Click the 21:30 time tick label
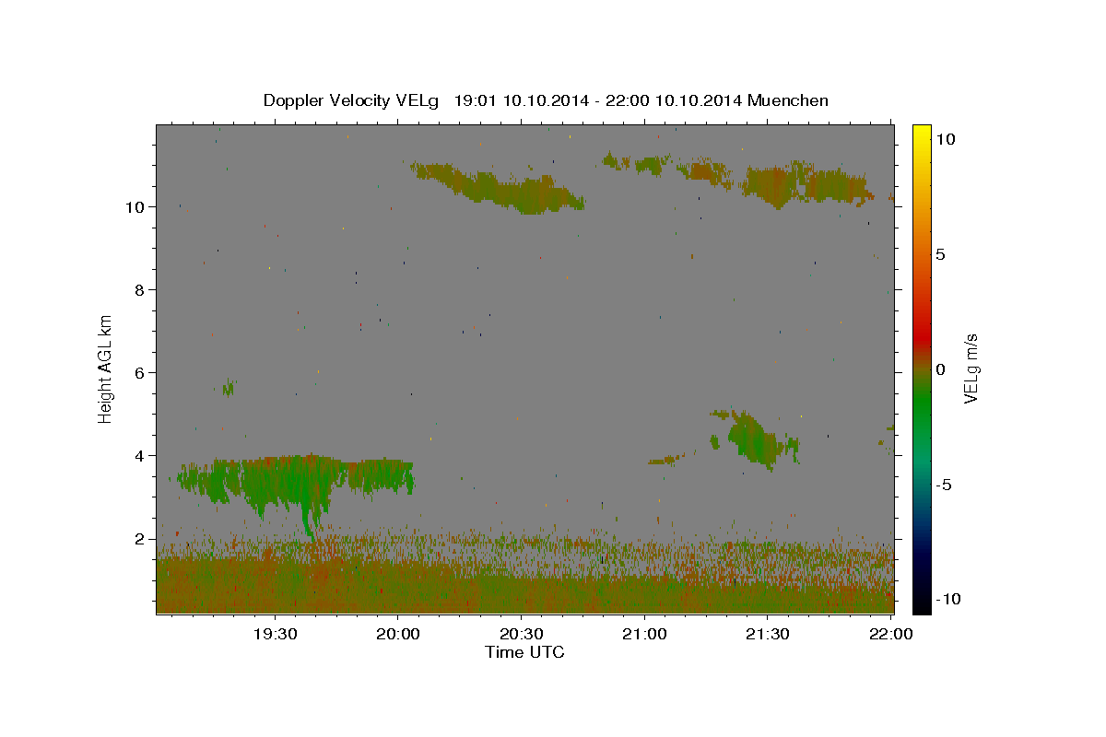Image resolution: width=1106 pixels, height=737 pixels. [x=767, y=635]
